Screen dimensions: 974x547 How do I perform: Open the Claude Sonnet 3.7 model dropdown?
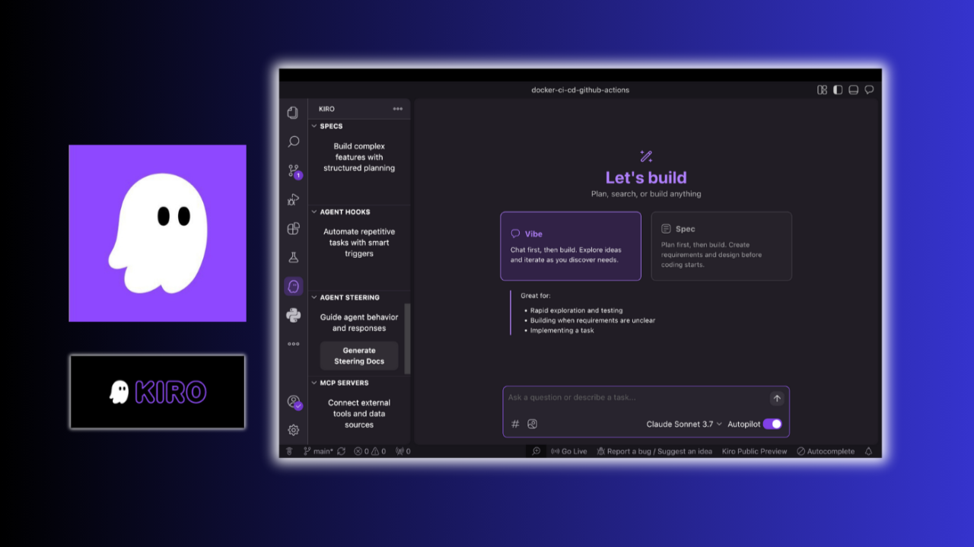[x=684, y=424]
